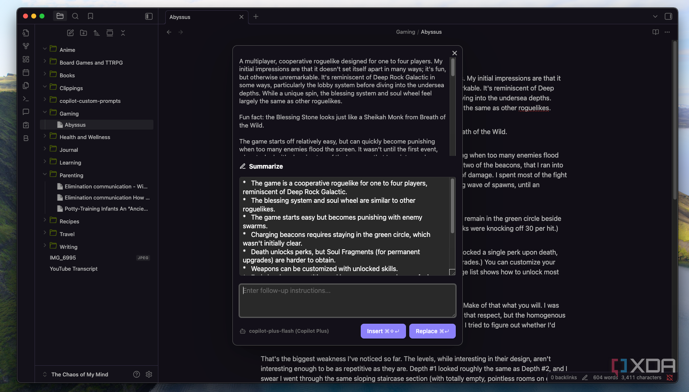Expand the Board Games and TTRPG folder
Viewport: 689px width, 392px height.
[x=45, y=62]
